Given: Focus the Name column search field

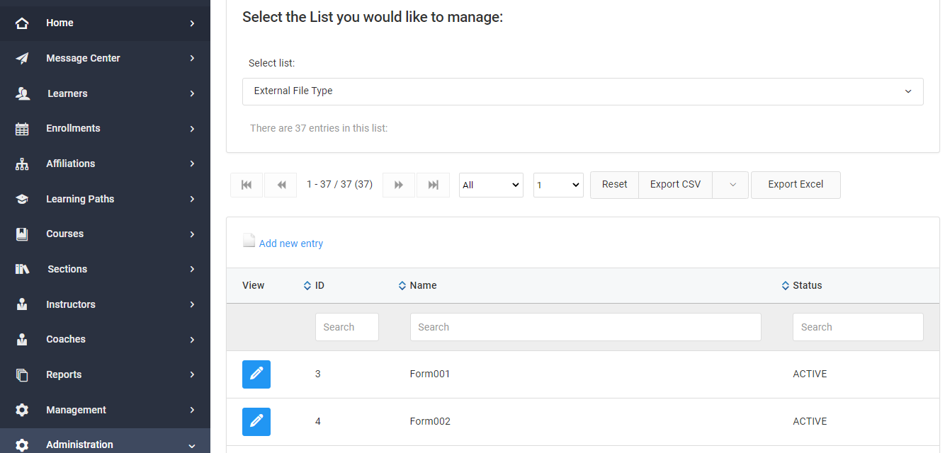Looking at the screenshot, I should point(585,327).
